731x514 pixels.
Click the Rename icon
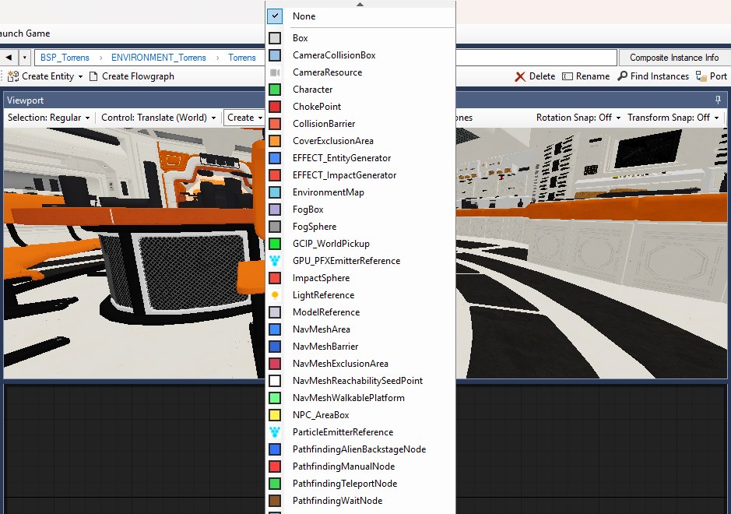[x=568, y=76]
